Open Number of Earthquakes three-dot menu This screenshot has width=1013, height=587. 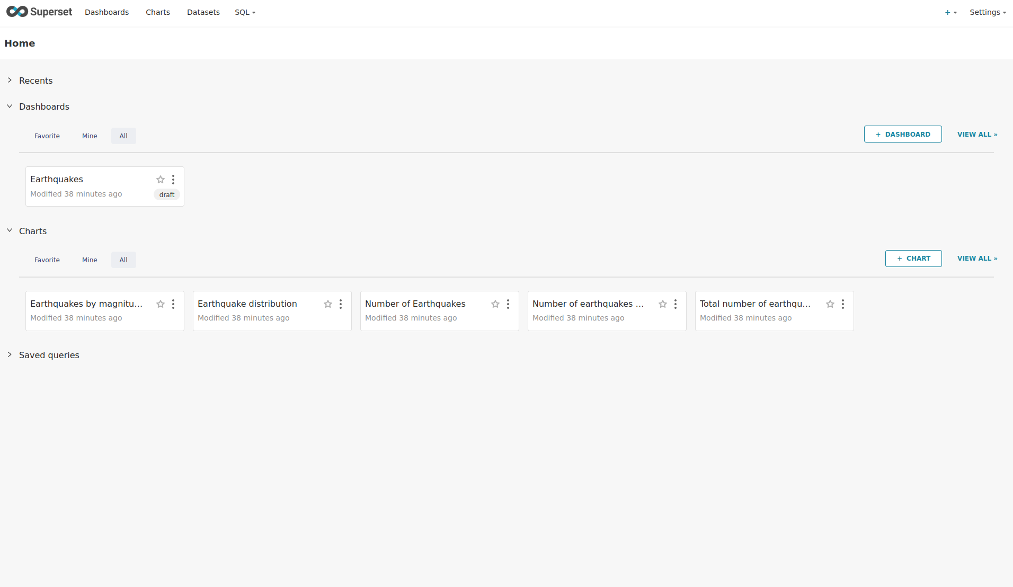pos(508,304)
